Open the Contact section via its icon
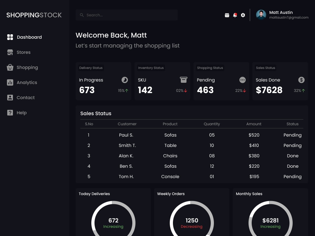Image resolution: width=315 pixels, height=236 pixels. (10, 98)
